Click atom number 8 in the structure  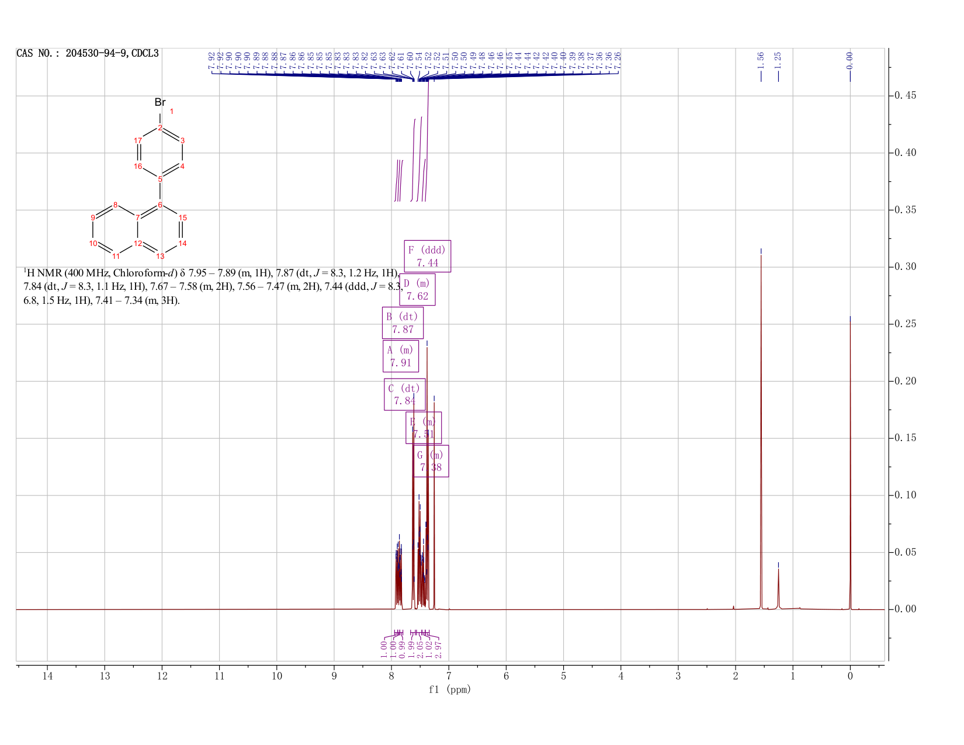pyautogui.click(x=116, y=205)
